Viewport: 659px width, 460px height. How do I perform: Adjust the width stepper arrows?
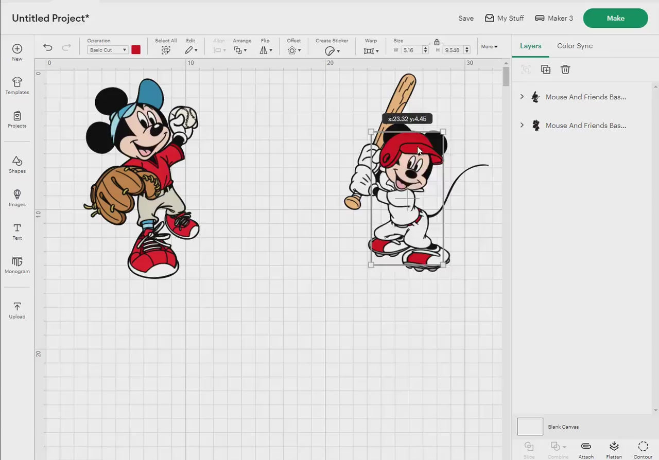(425, 50)
